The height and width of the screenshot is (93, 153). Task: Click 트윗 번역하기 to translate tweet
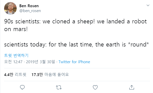[x=16, y=55]
